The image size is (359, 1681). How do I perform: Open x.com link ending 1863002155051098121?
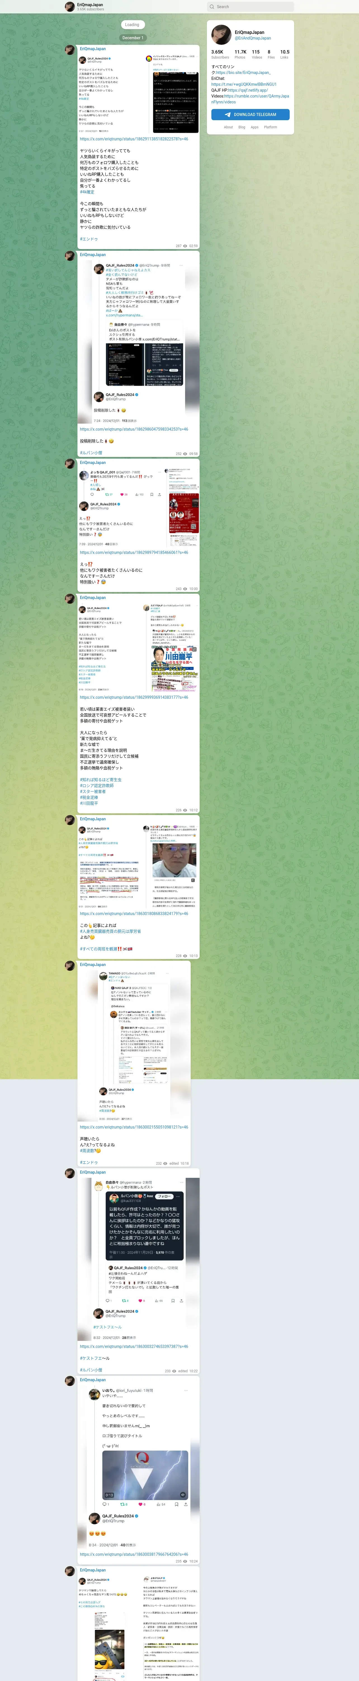pos(134,1127)
